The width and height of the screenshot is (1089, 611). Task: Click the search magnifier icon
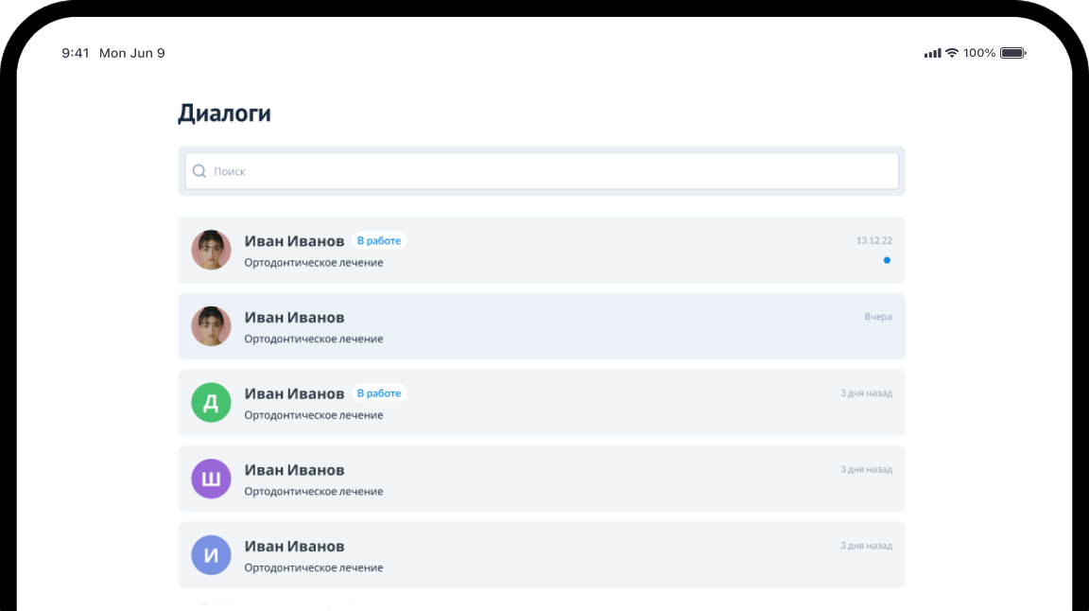pos(199,171)
